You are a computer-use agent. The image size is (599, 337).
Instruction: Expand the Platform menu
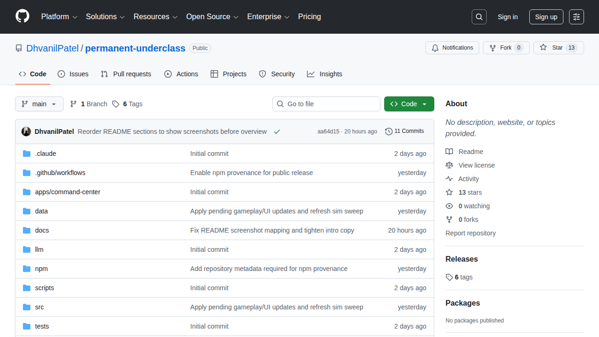tap(58, 16)
